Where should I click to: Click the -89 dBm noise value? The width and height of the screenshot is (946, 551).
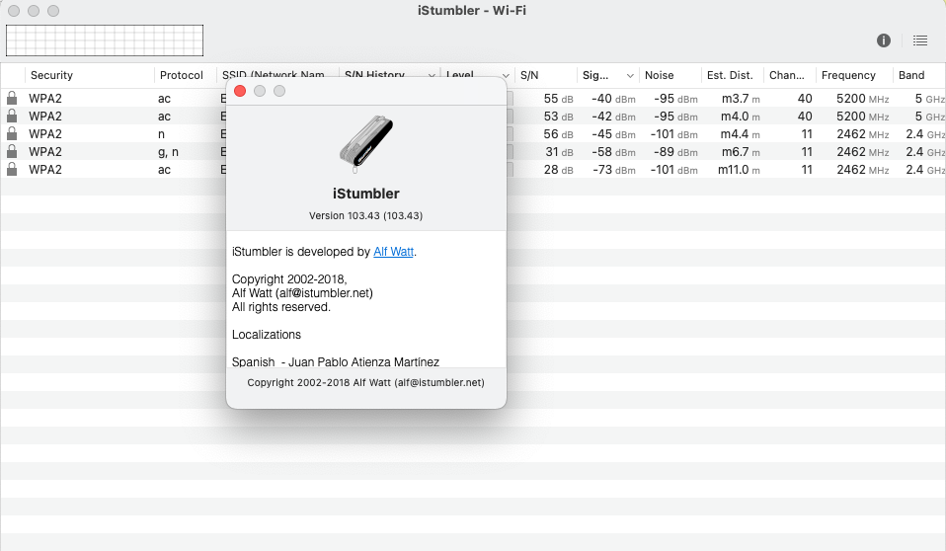[x=675, y=151]
